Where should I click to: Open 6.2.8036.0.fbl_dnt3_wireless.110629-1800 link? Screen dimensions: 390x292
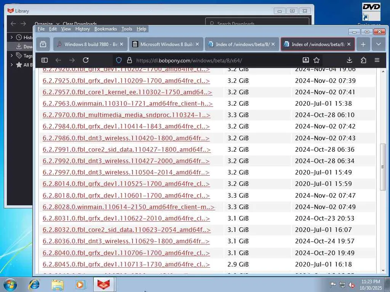point(126,241)
